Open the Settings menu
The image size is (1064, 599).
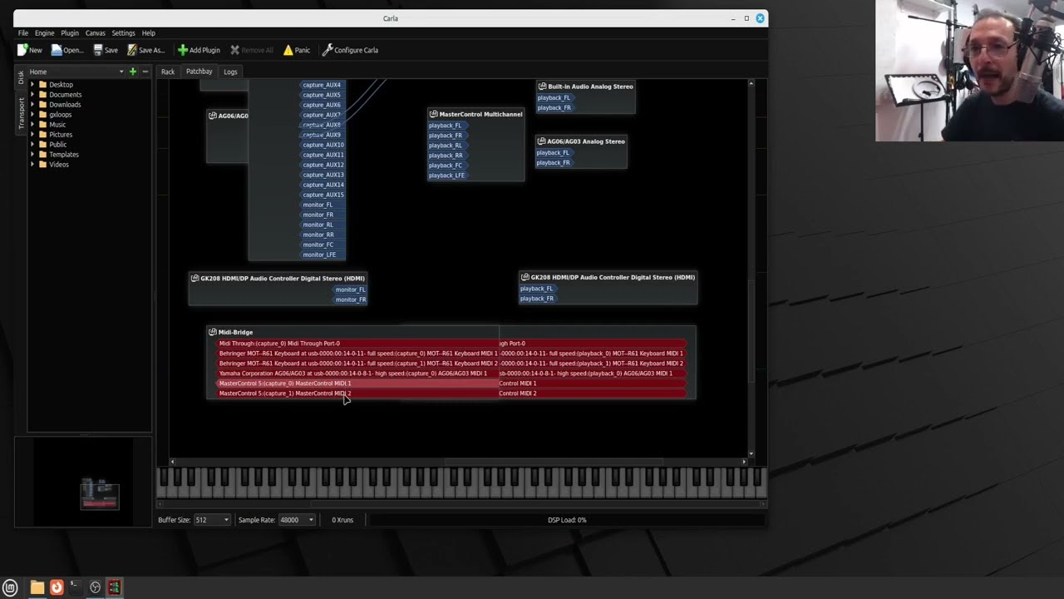point(123,33)
